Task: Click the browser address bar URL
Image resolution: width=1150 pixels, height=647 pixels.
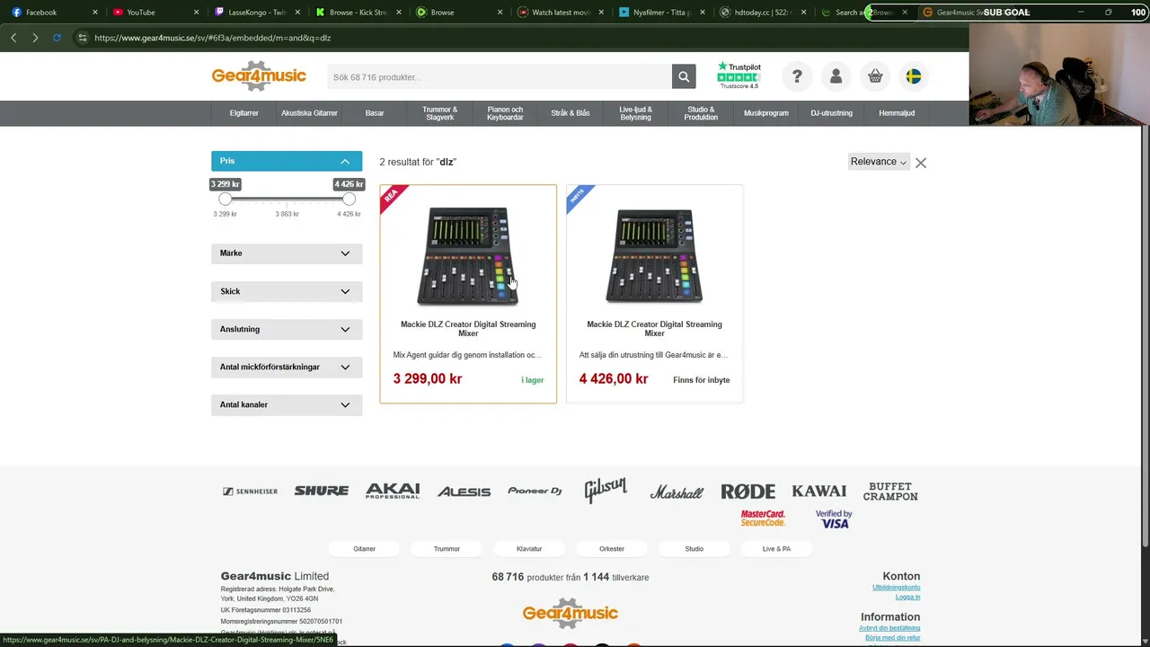Action: [212, 38]
